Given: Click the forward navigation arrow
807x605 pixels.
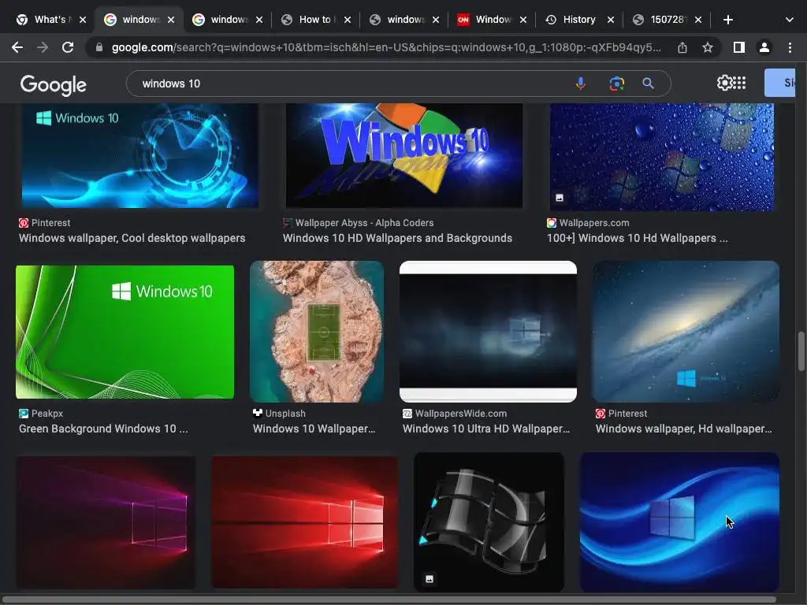Looking at the screenshot, I should pos(43,47).
